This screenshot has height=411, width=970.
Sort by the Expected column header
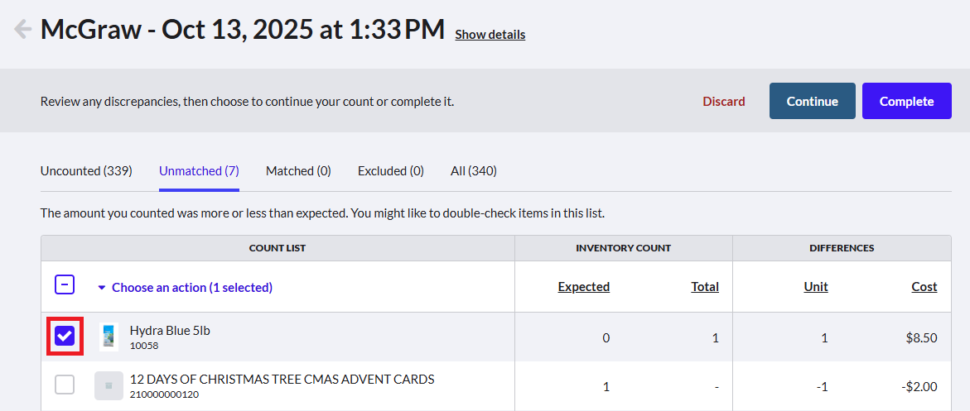(x=584, y=287)
